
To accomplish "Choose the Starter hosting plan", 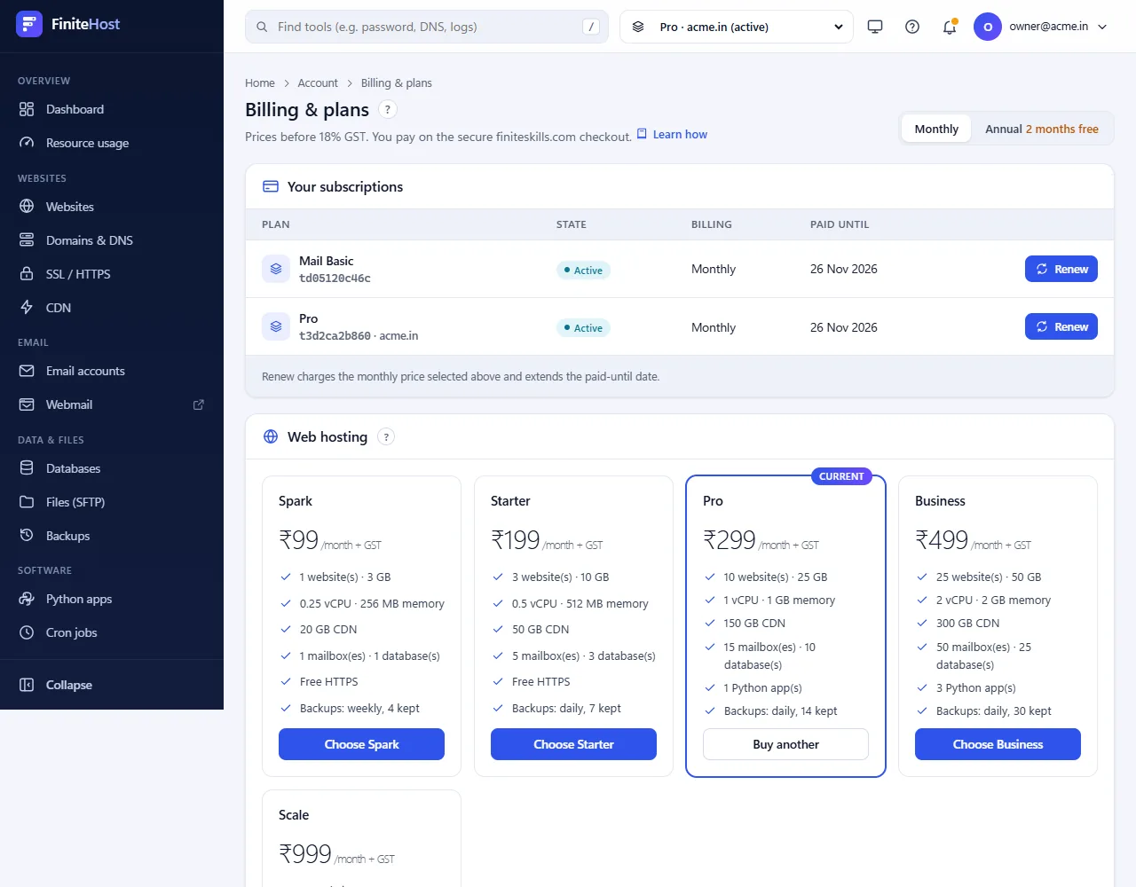I will 573,744.
